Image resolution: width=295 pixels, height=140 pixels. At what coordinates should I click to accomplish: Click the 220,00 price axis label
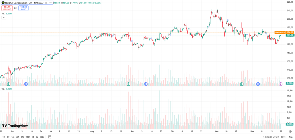click(290, 2)
